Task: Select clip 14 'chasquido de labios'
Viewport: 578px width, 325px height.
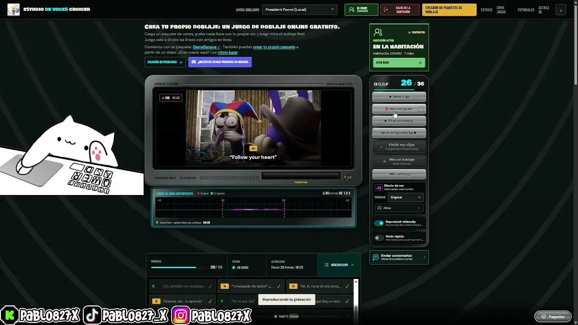Action: coord(251,286)
